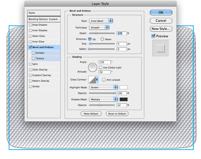
Task: Open Highlight Mode dropdown showing Screen
Action: coord(104,87)
